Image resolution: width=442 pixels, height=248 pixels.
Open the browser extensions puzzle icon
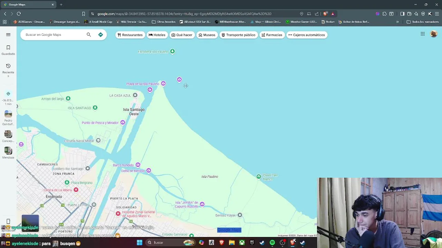(384, 14)
